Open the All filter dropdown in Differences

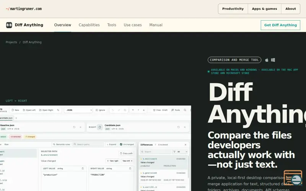[180, 152]
